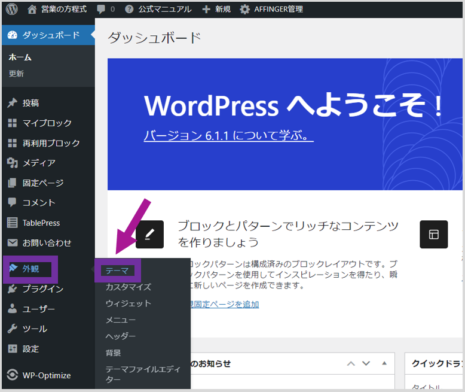Select メニュー in the 外観 flyout
The width and height of the screenshot is (465, 392).
tap(121, 320)
